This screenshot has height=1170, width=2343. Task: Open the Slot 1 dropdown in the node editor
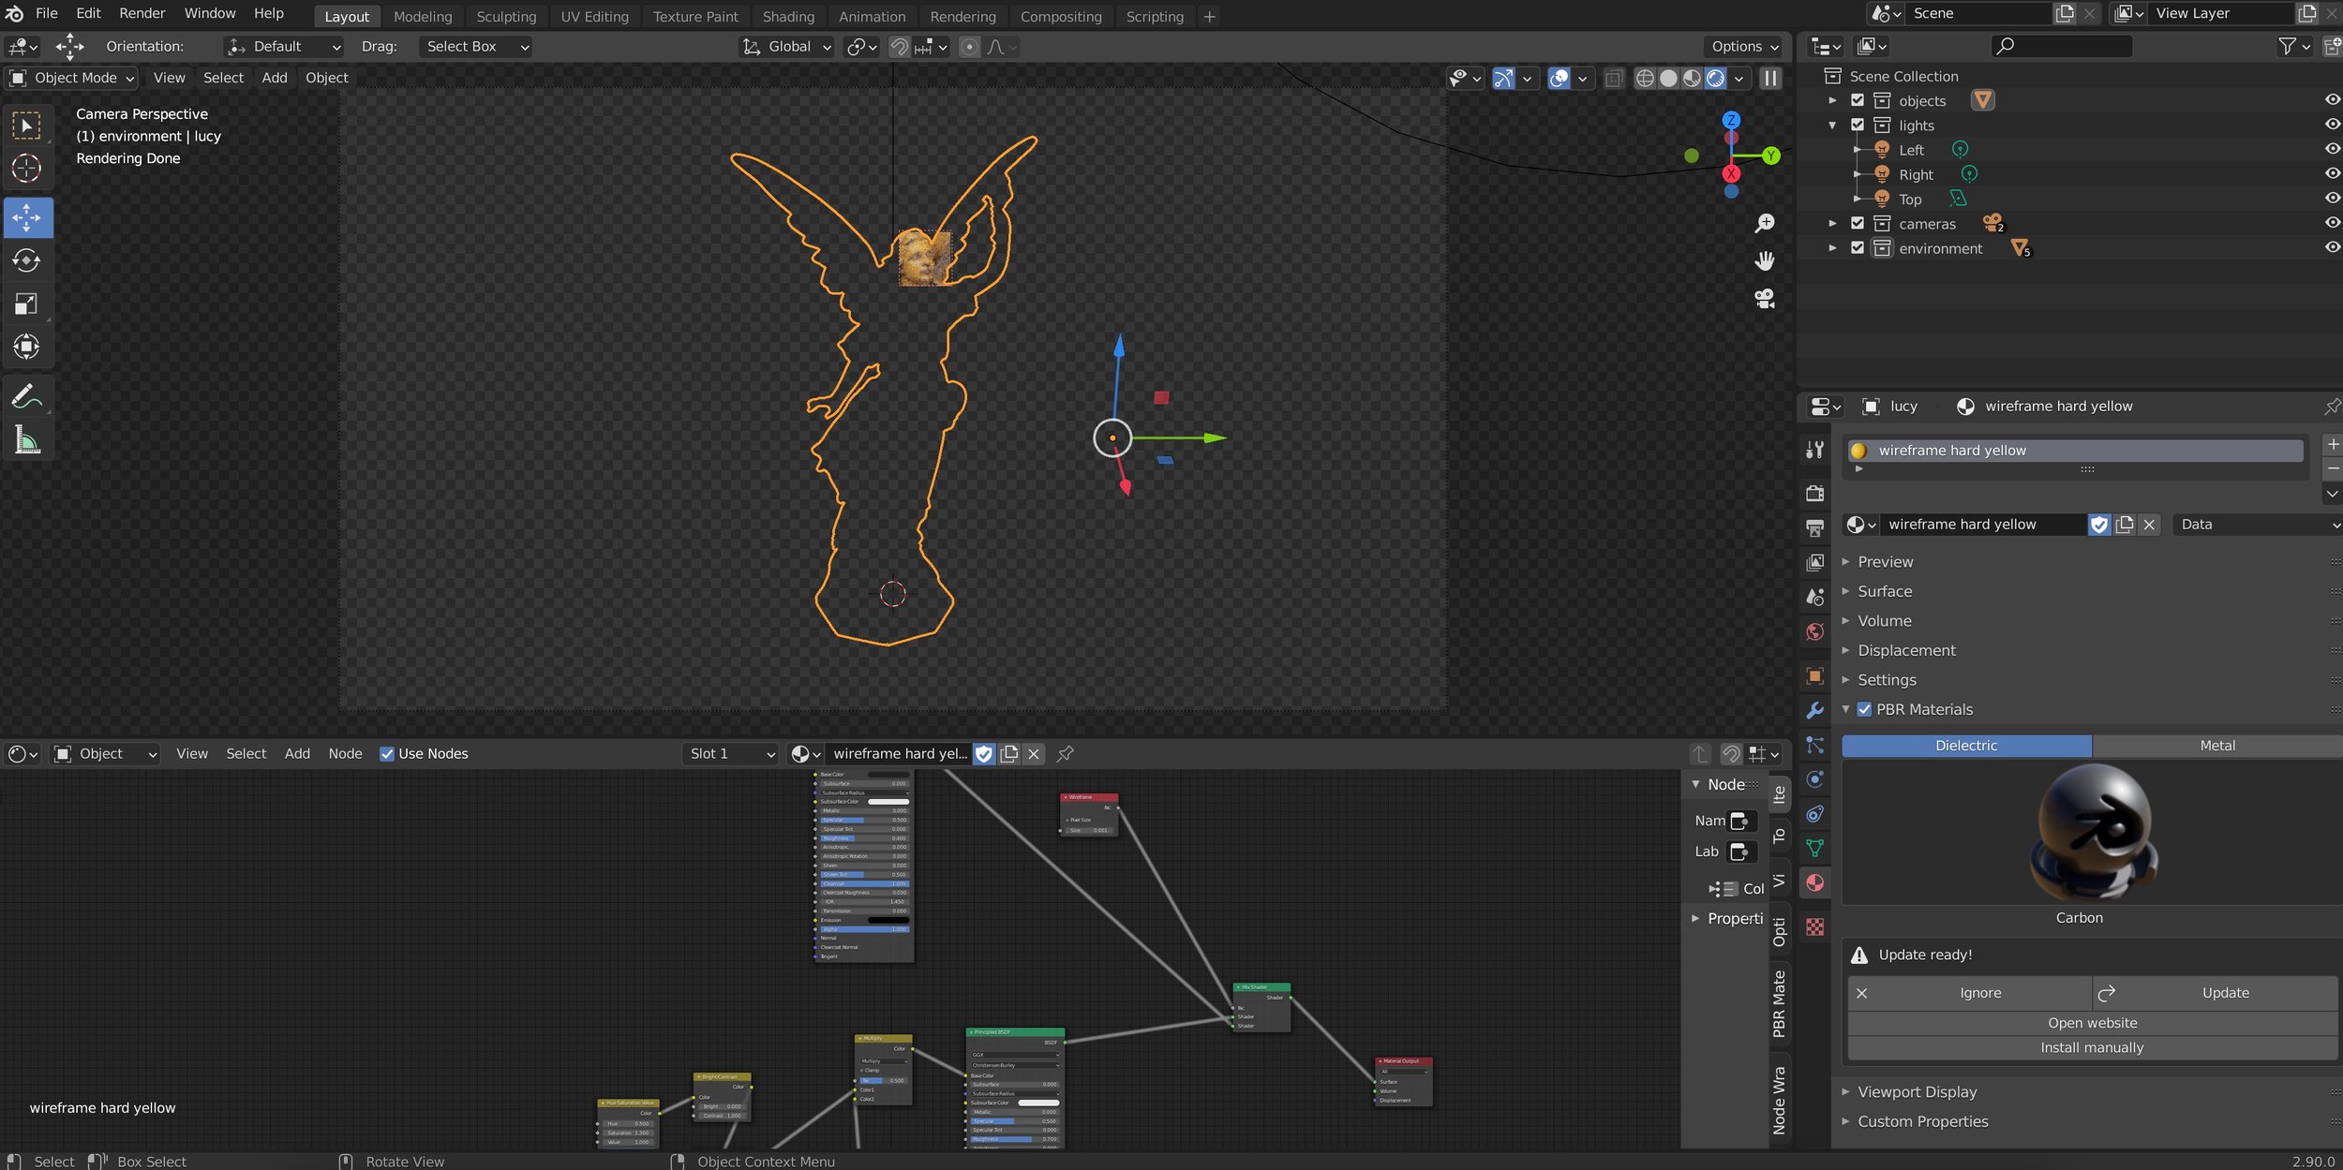(731, 754)
